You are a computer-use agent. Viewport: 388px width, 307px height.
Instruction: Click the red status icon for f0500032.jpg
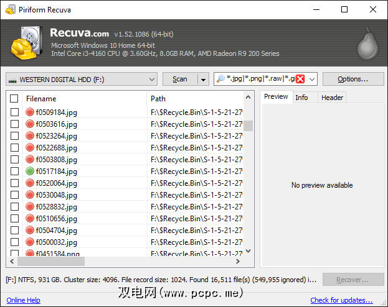[x=30, y=242]
